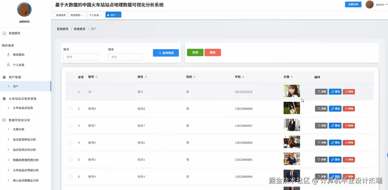Click the home icon beside 系统首页 in sidebar
Image resolution: width=388 pixels, height=190 pixels.
click(4, 33)
